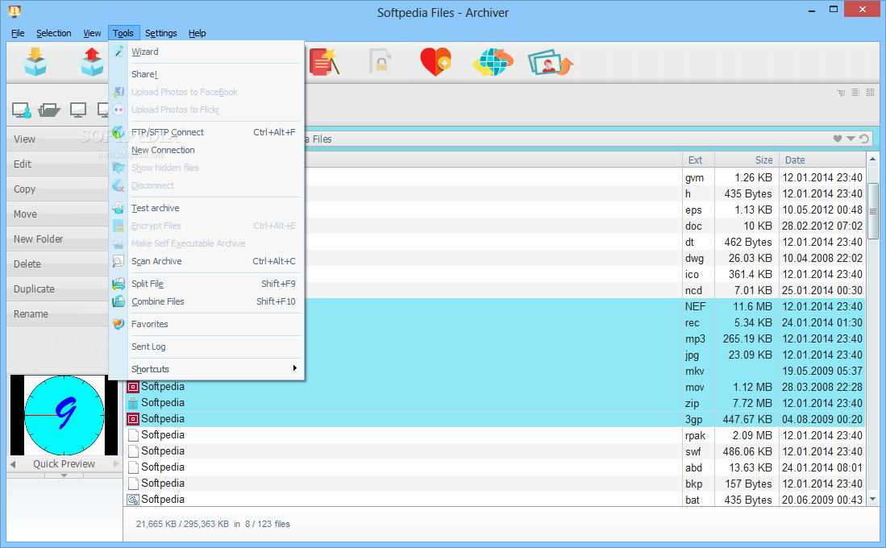The height and width of the screenshot is (548, 886).
Task: Click the date cell 28.02.2012 07:02
Action: [x=822, y=226]
